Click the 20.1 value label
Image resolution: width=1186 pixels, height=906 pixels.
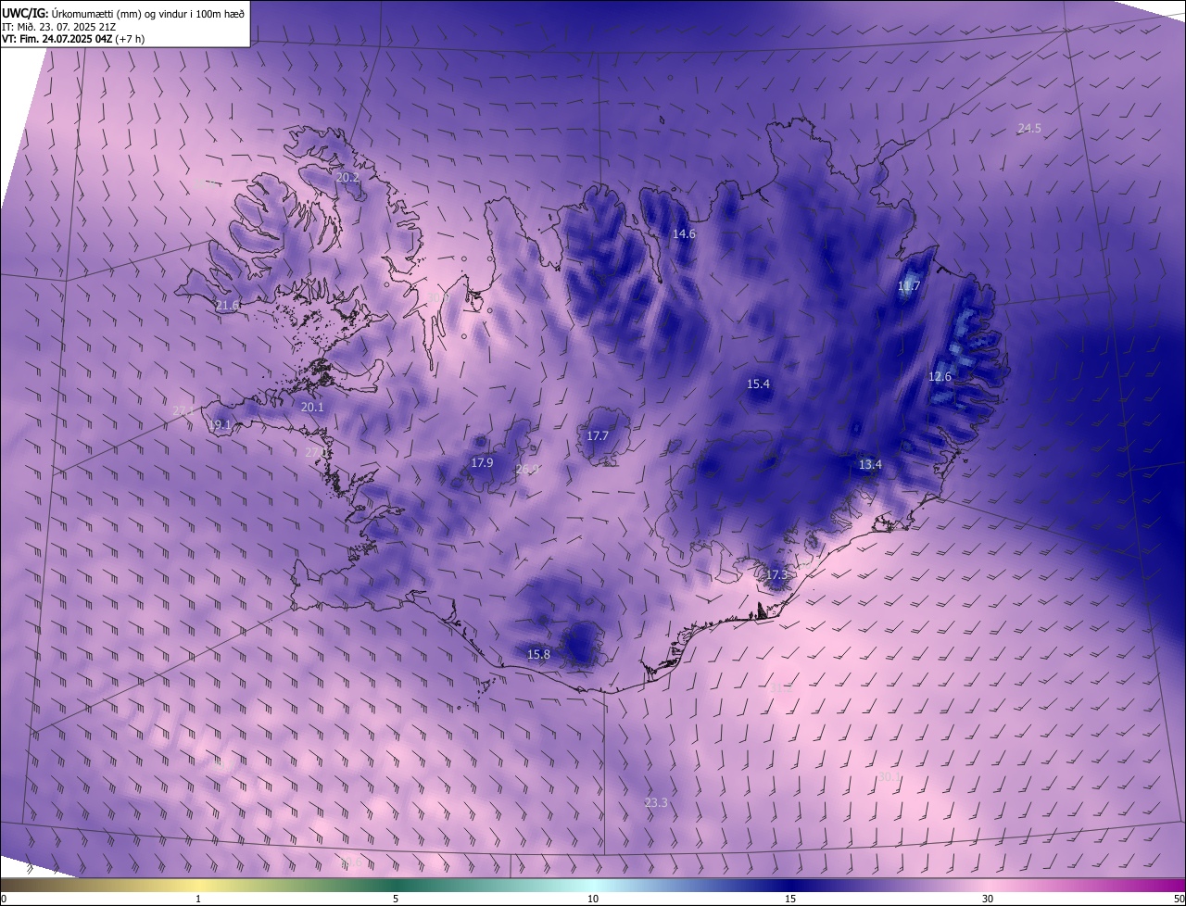tap(312, 408)
